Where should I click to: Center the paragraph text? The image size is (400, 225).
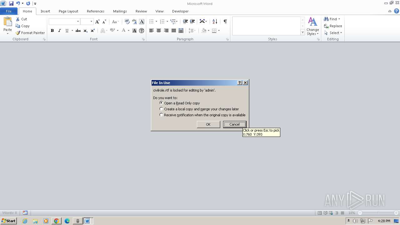159,31
